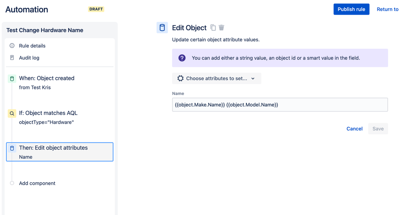Click the Publish rule button

click(351, 9)
